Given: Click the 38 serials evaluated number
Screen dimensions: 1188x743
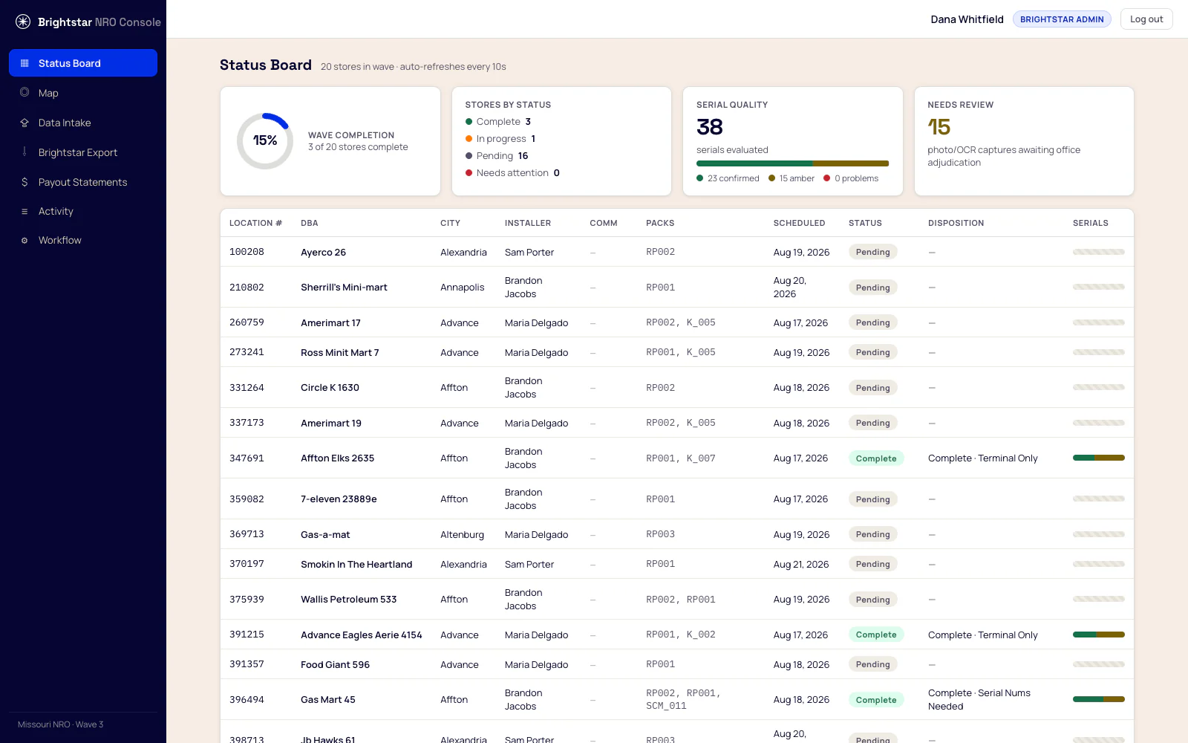Looking at the screenshot, I should (710, 127).
